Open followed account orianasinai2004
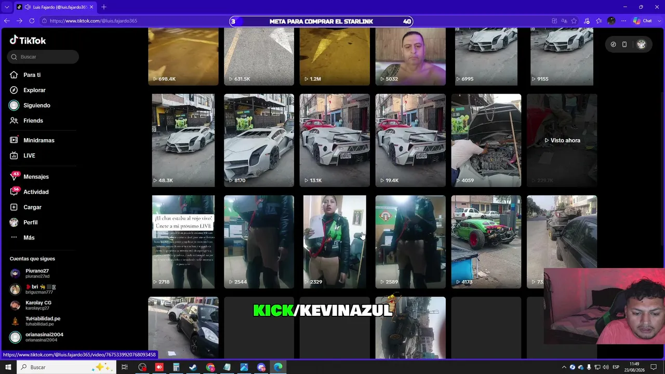 click(36, 337)
